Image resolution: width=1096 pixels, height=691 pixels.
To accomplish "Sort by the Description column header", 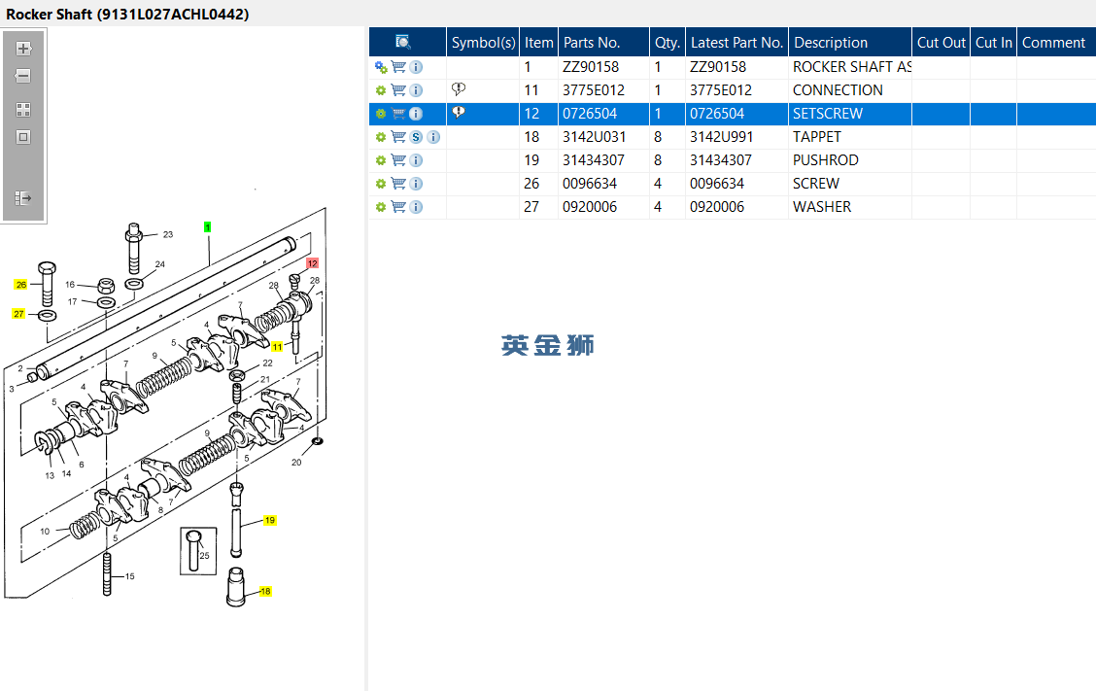I will (850, 42).
